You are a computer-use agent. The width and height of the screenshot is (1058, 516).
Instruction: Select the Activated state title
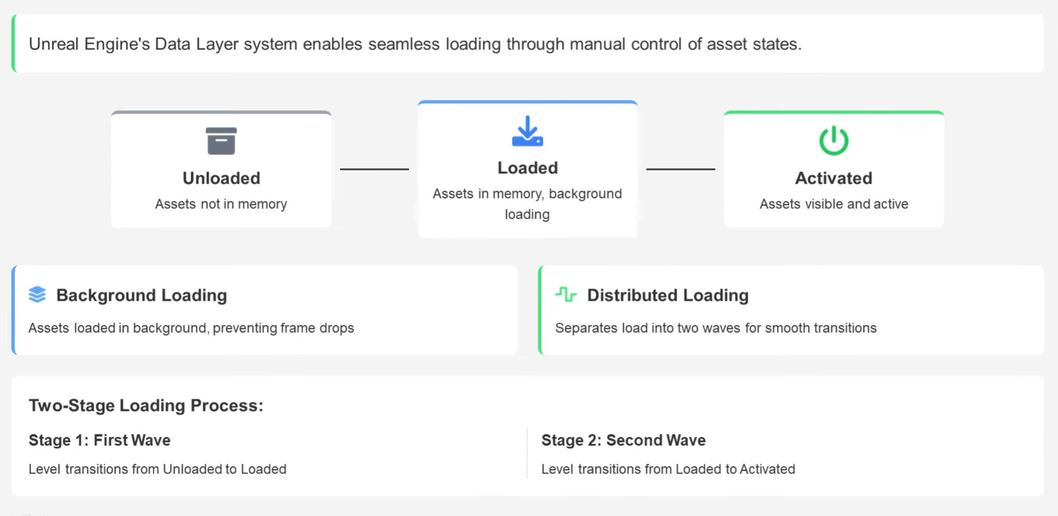click(x=834, y=178)
